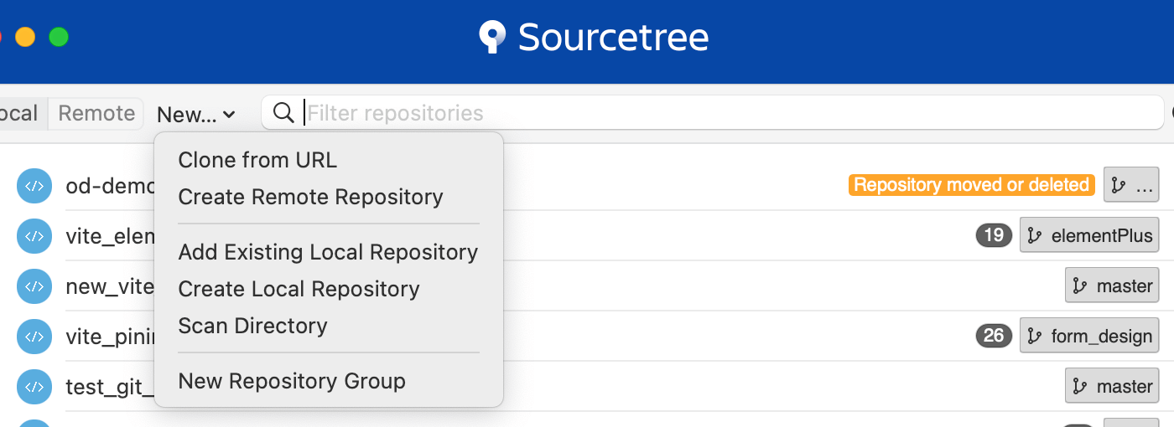Select Clone from URL

257,160
